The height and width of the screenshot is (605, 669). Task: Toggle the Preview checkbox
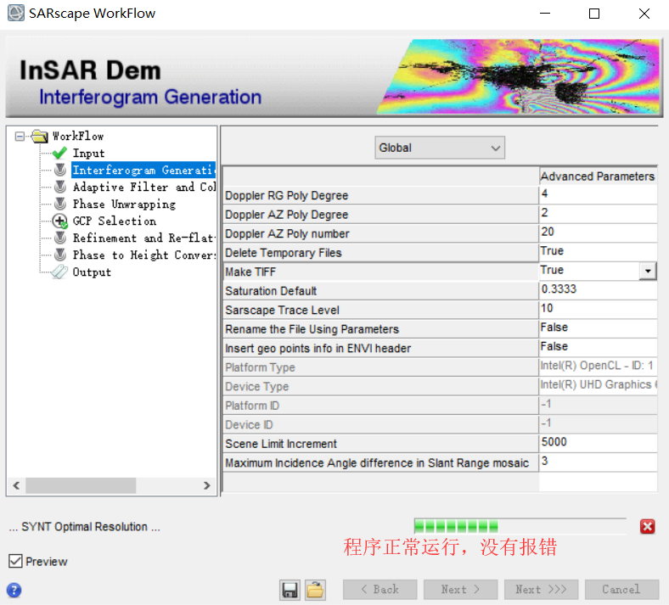coord(15,561)
